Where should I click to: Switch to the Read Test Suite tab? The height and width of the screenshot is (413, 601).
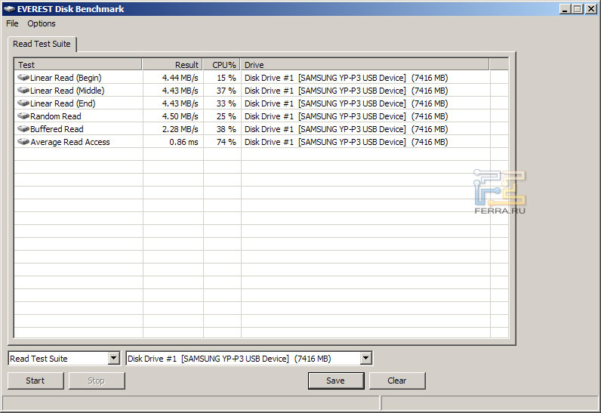pos(42,44)
